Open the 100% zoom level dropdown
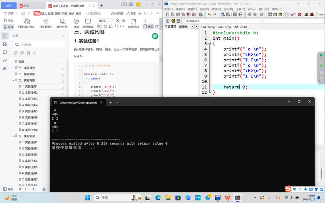The height and width of the screenshot is (203, 325). point(104,21)
